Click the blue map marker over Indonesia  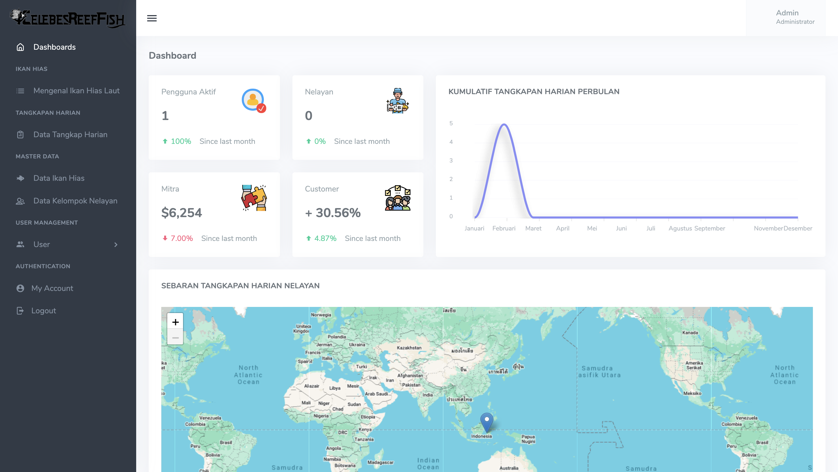coord(487,421)
